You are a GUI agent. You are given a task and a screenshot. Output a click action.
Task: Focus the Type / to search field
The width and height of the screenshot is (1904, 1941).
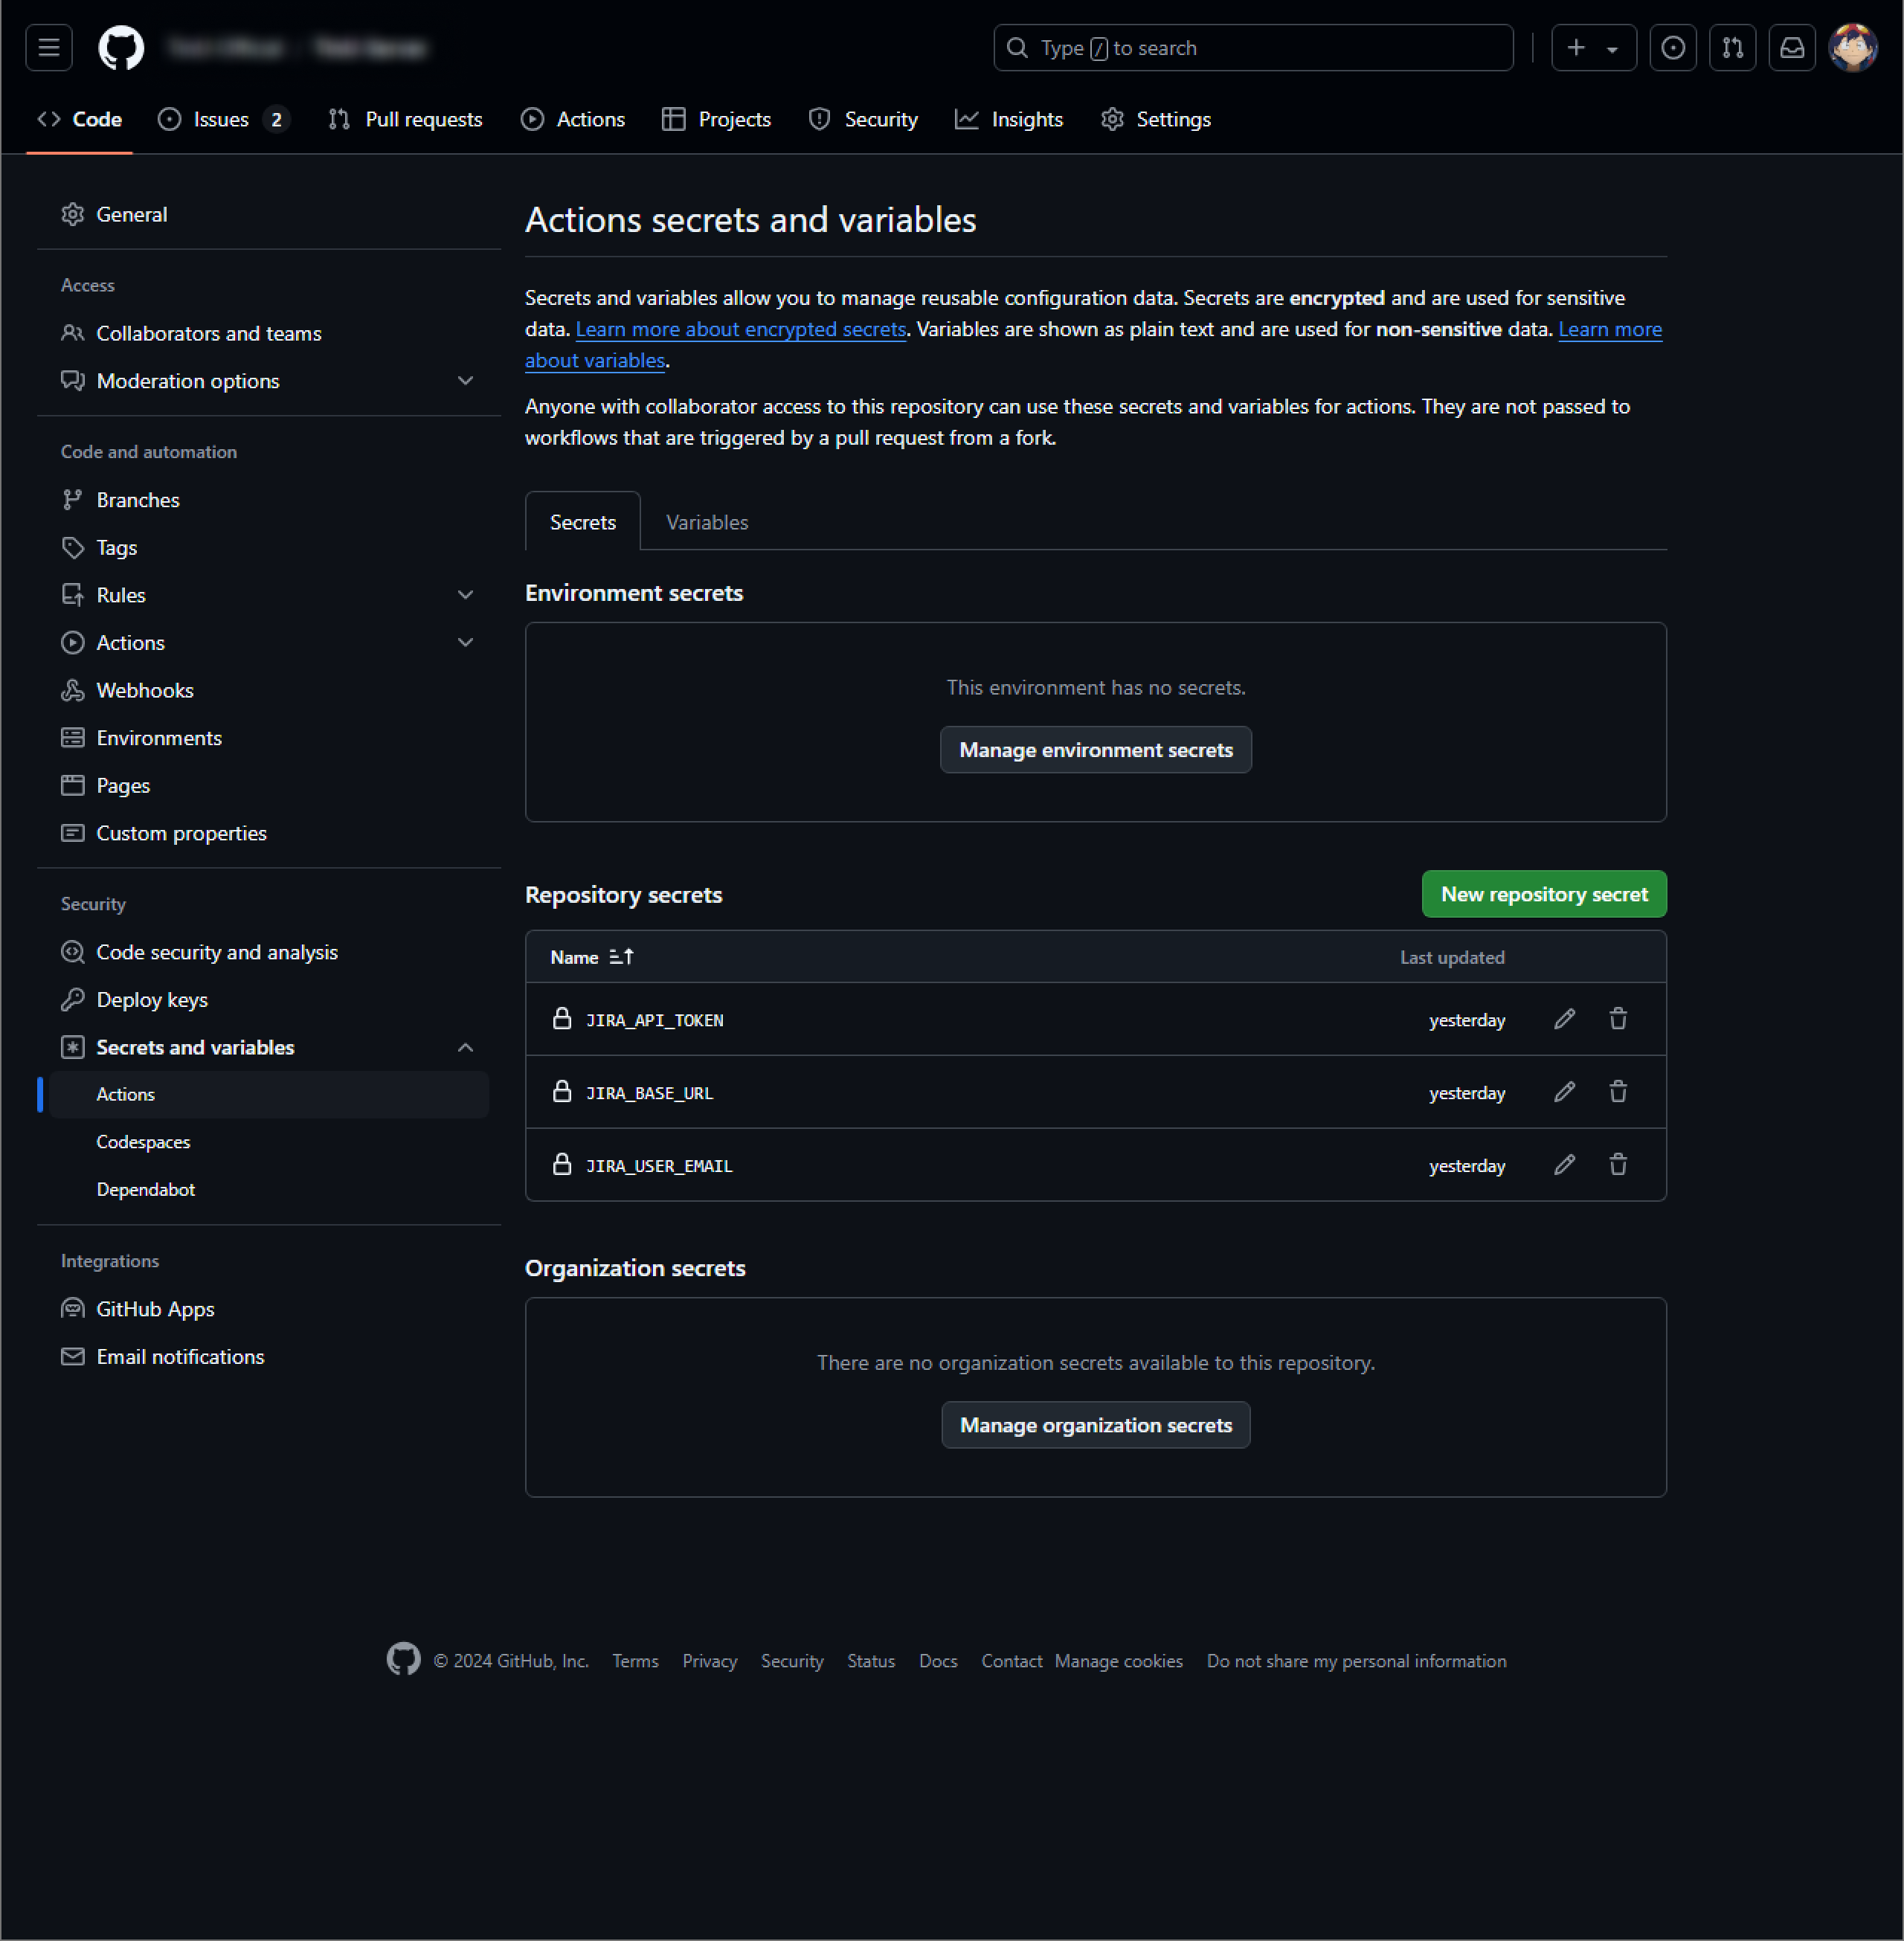[1252, 48]
